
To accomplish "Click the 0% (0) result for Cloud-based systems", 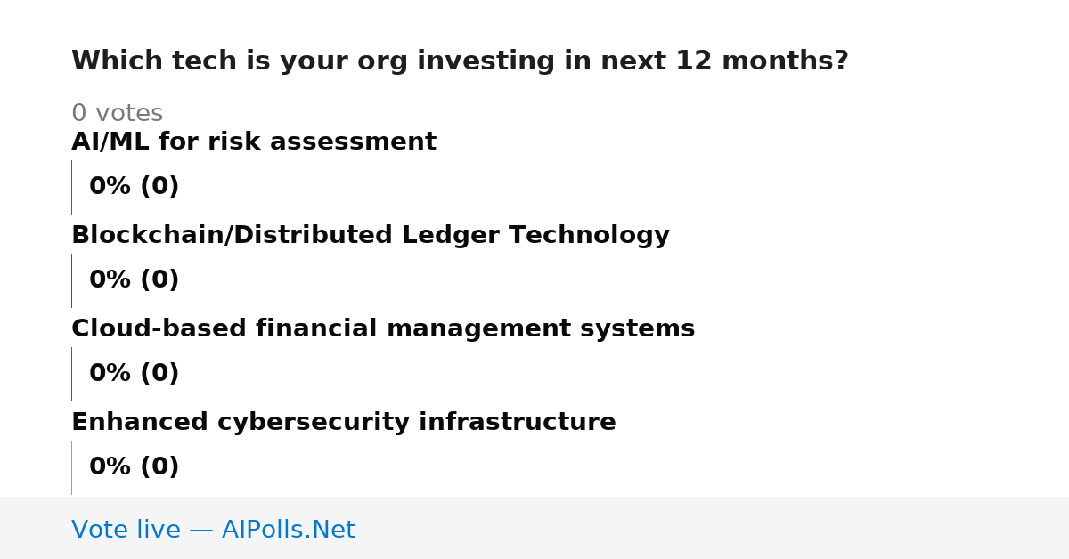I will click(x=135, y=374).
